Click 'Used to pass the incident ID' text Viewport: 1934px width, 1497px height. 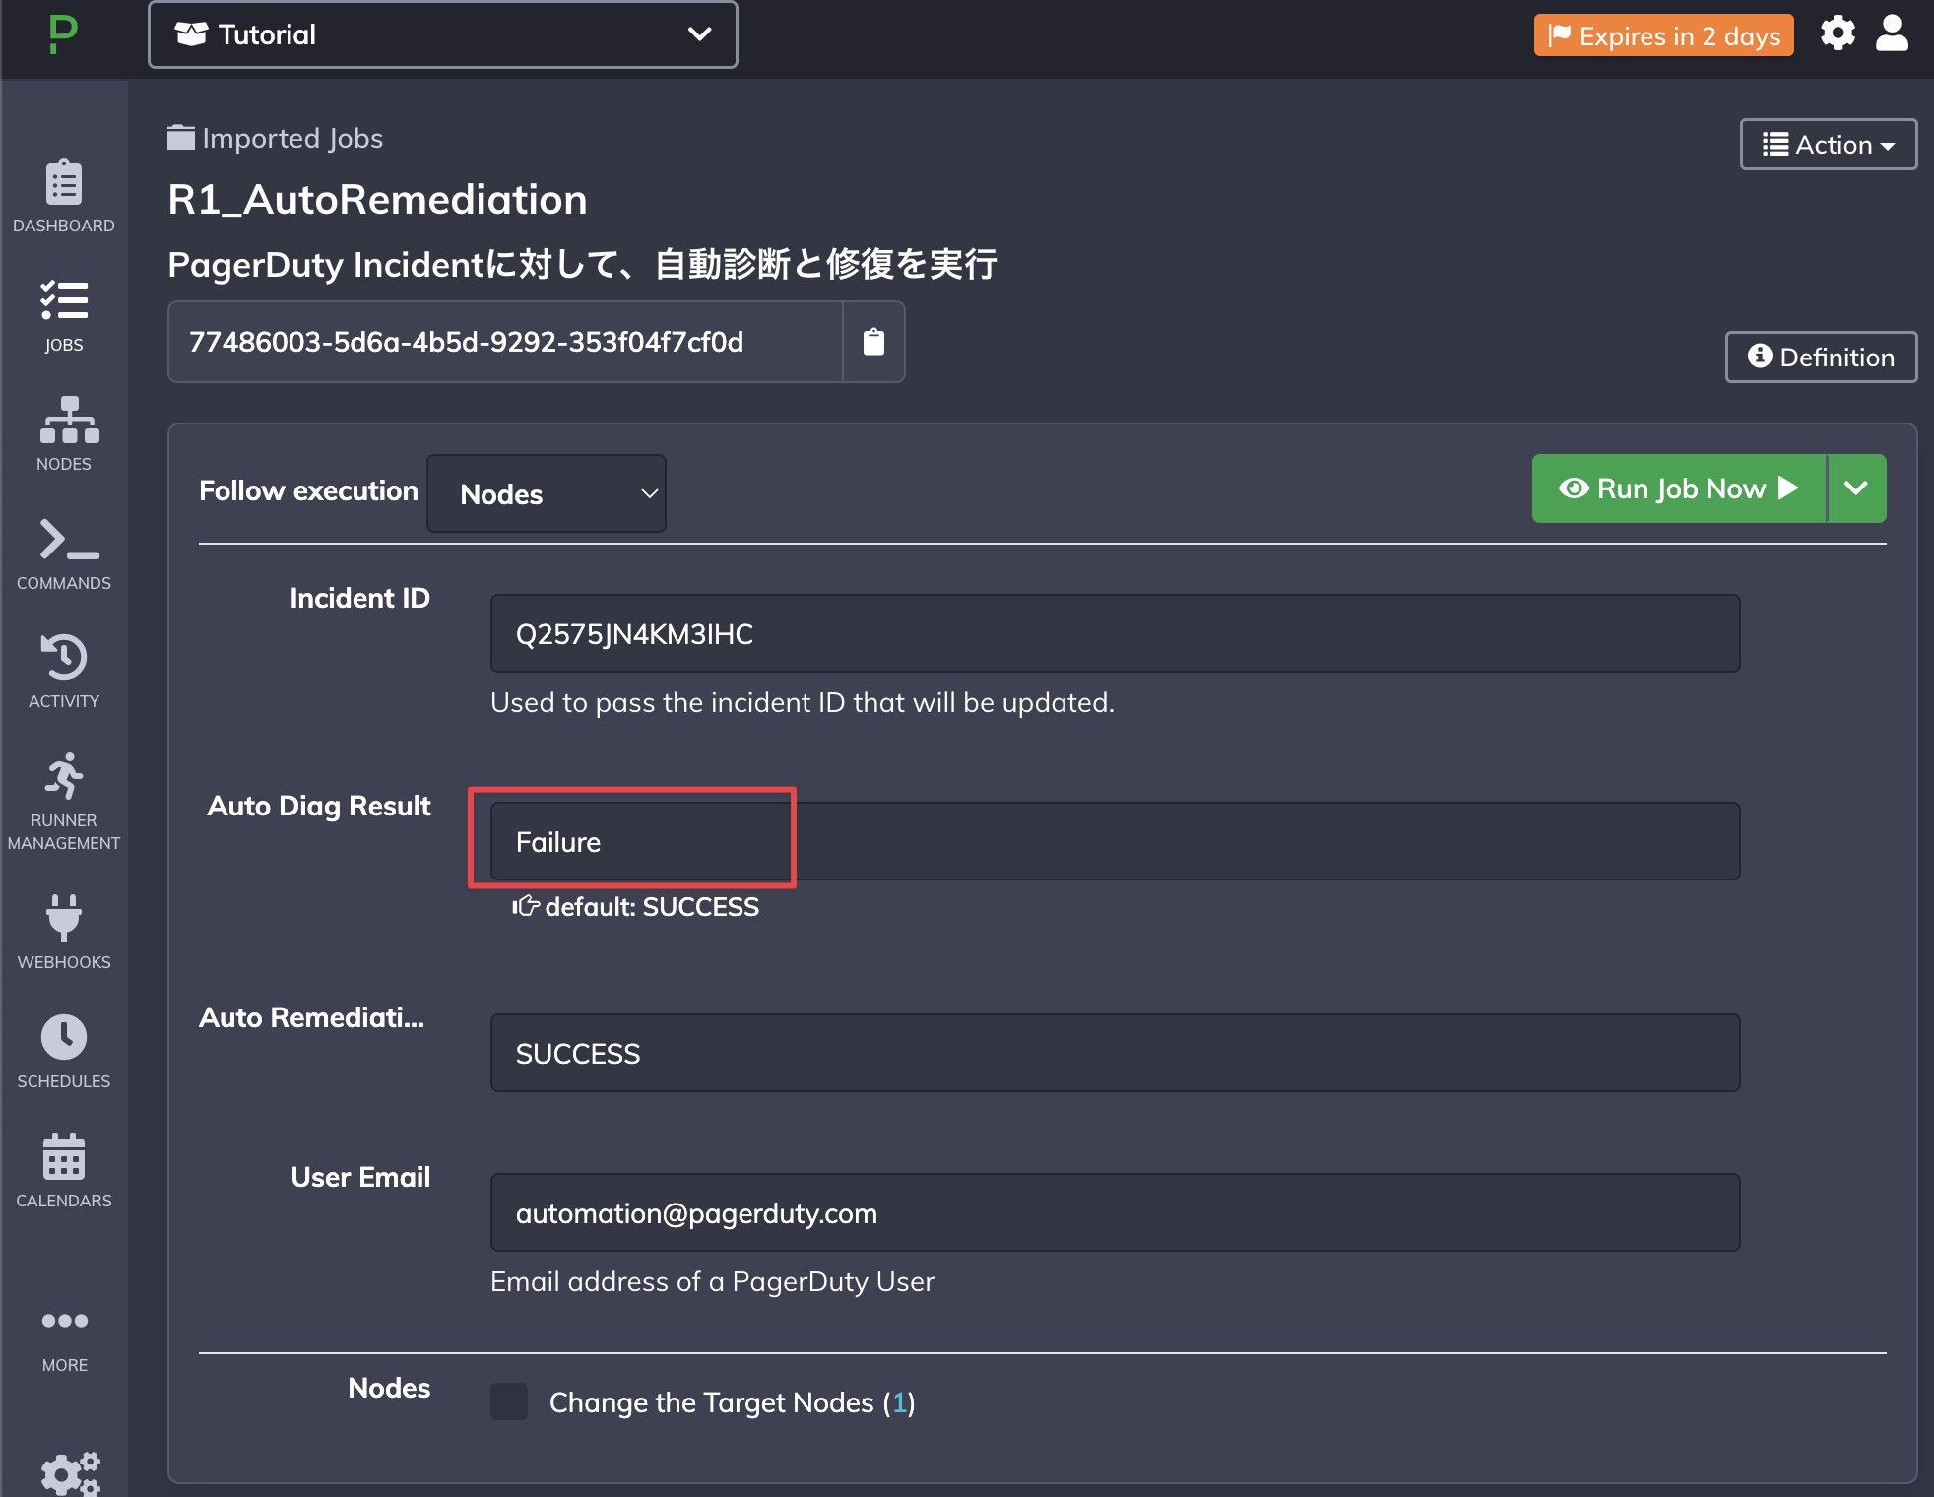click(803, 702)
